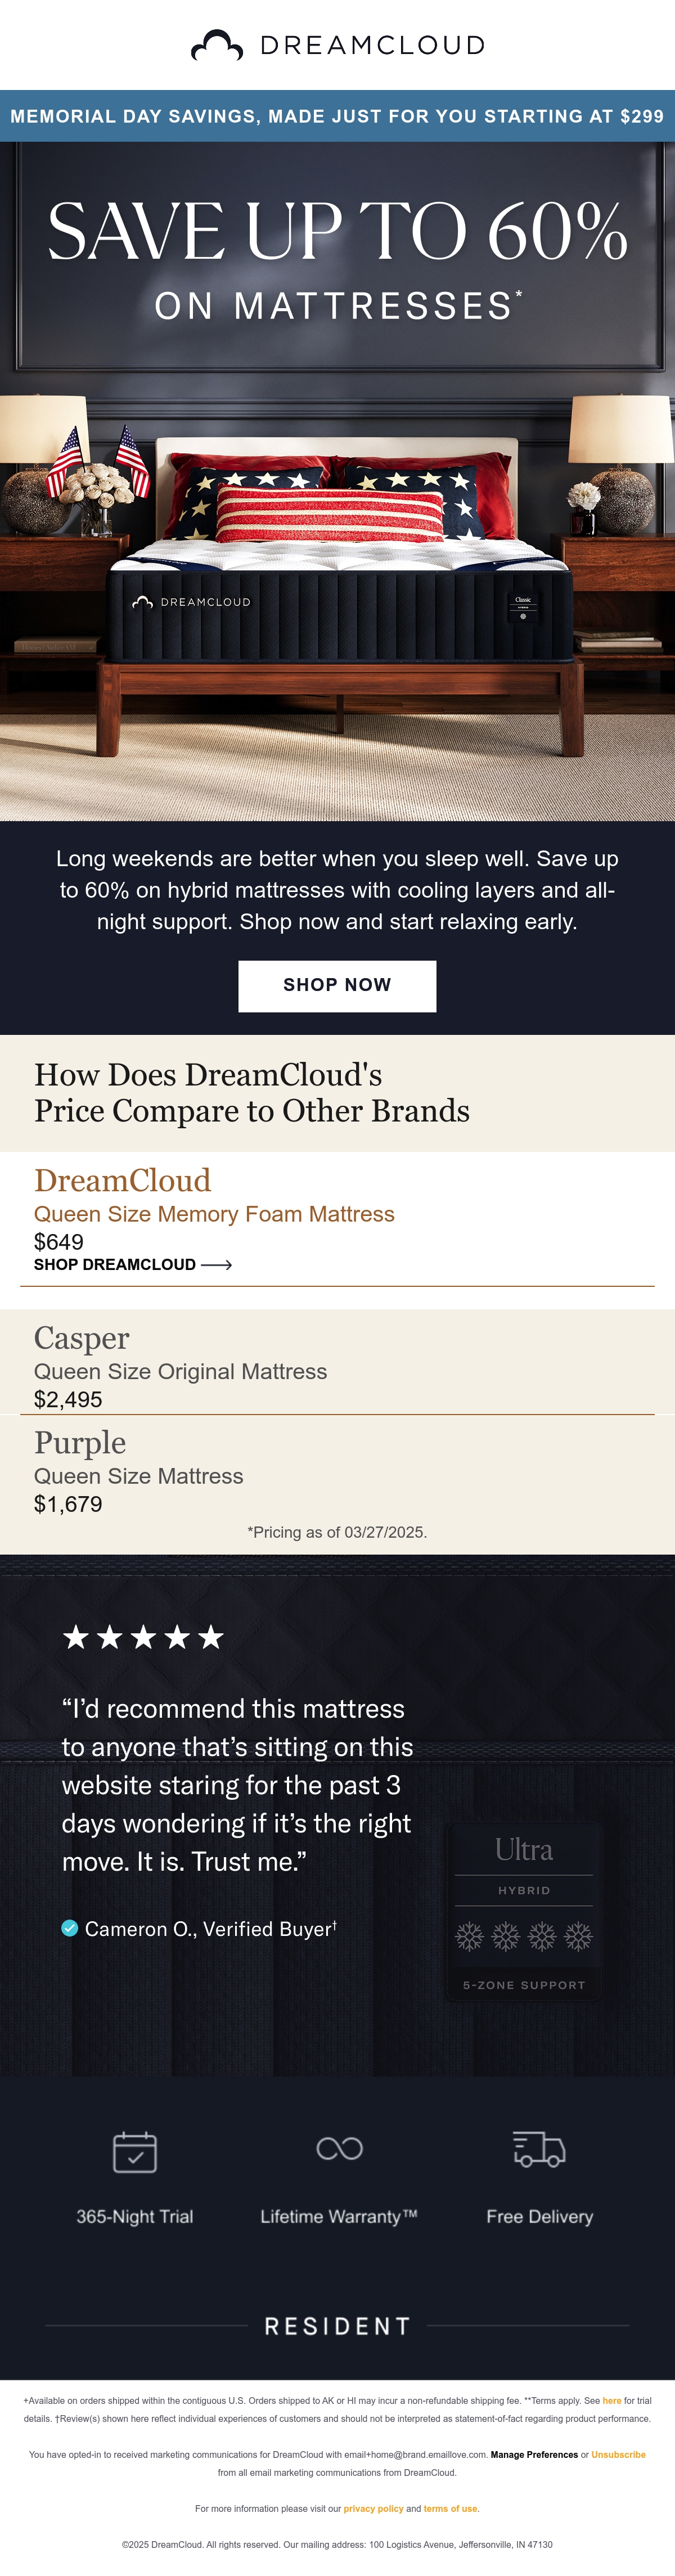Click the 365-Night Trial calendar icon
Screen dimensions: 675x2576
(135, 2151)
